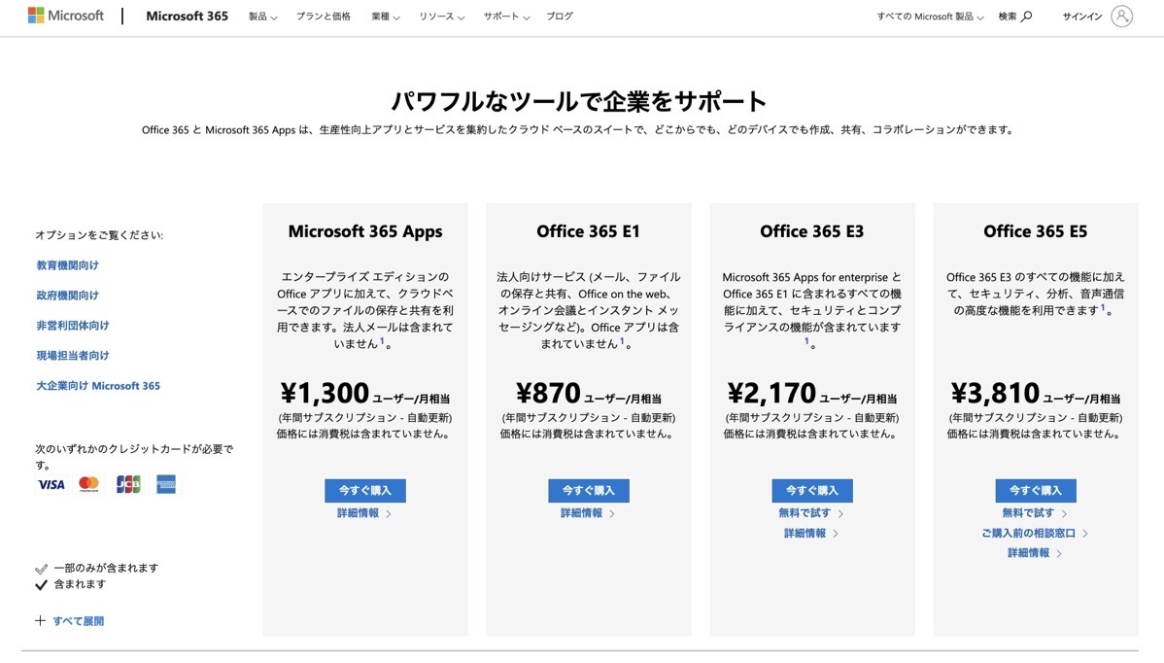Click the Microsoft 365 Apps heading
Screen dimensions: 1164x663
[365, 231]
